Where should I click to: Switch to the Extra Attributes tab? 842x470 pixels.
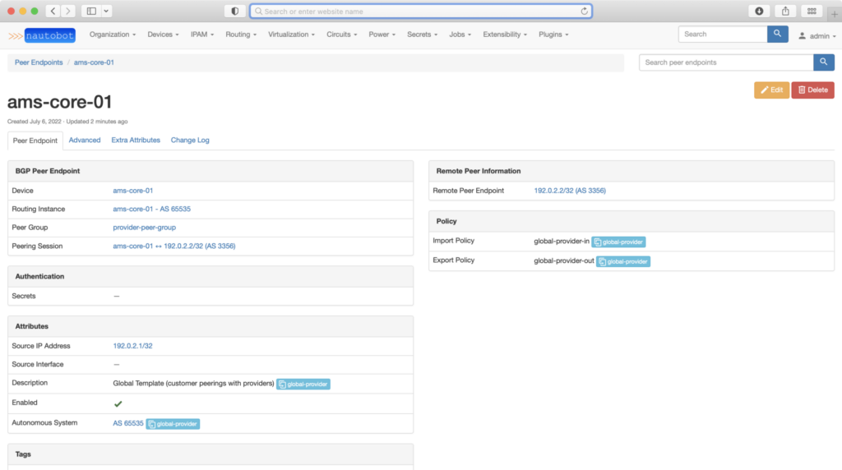tap(136, 140)
